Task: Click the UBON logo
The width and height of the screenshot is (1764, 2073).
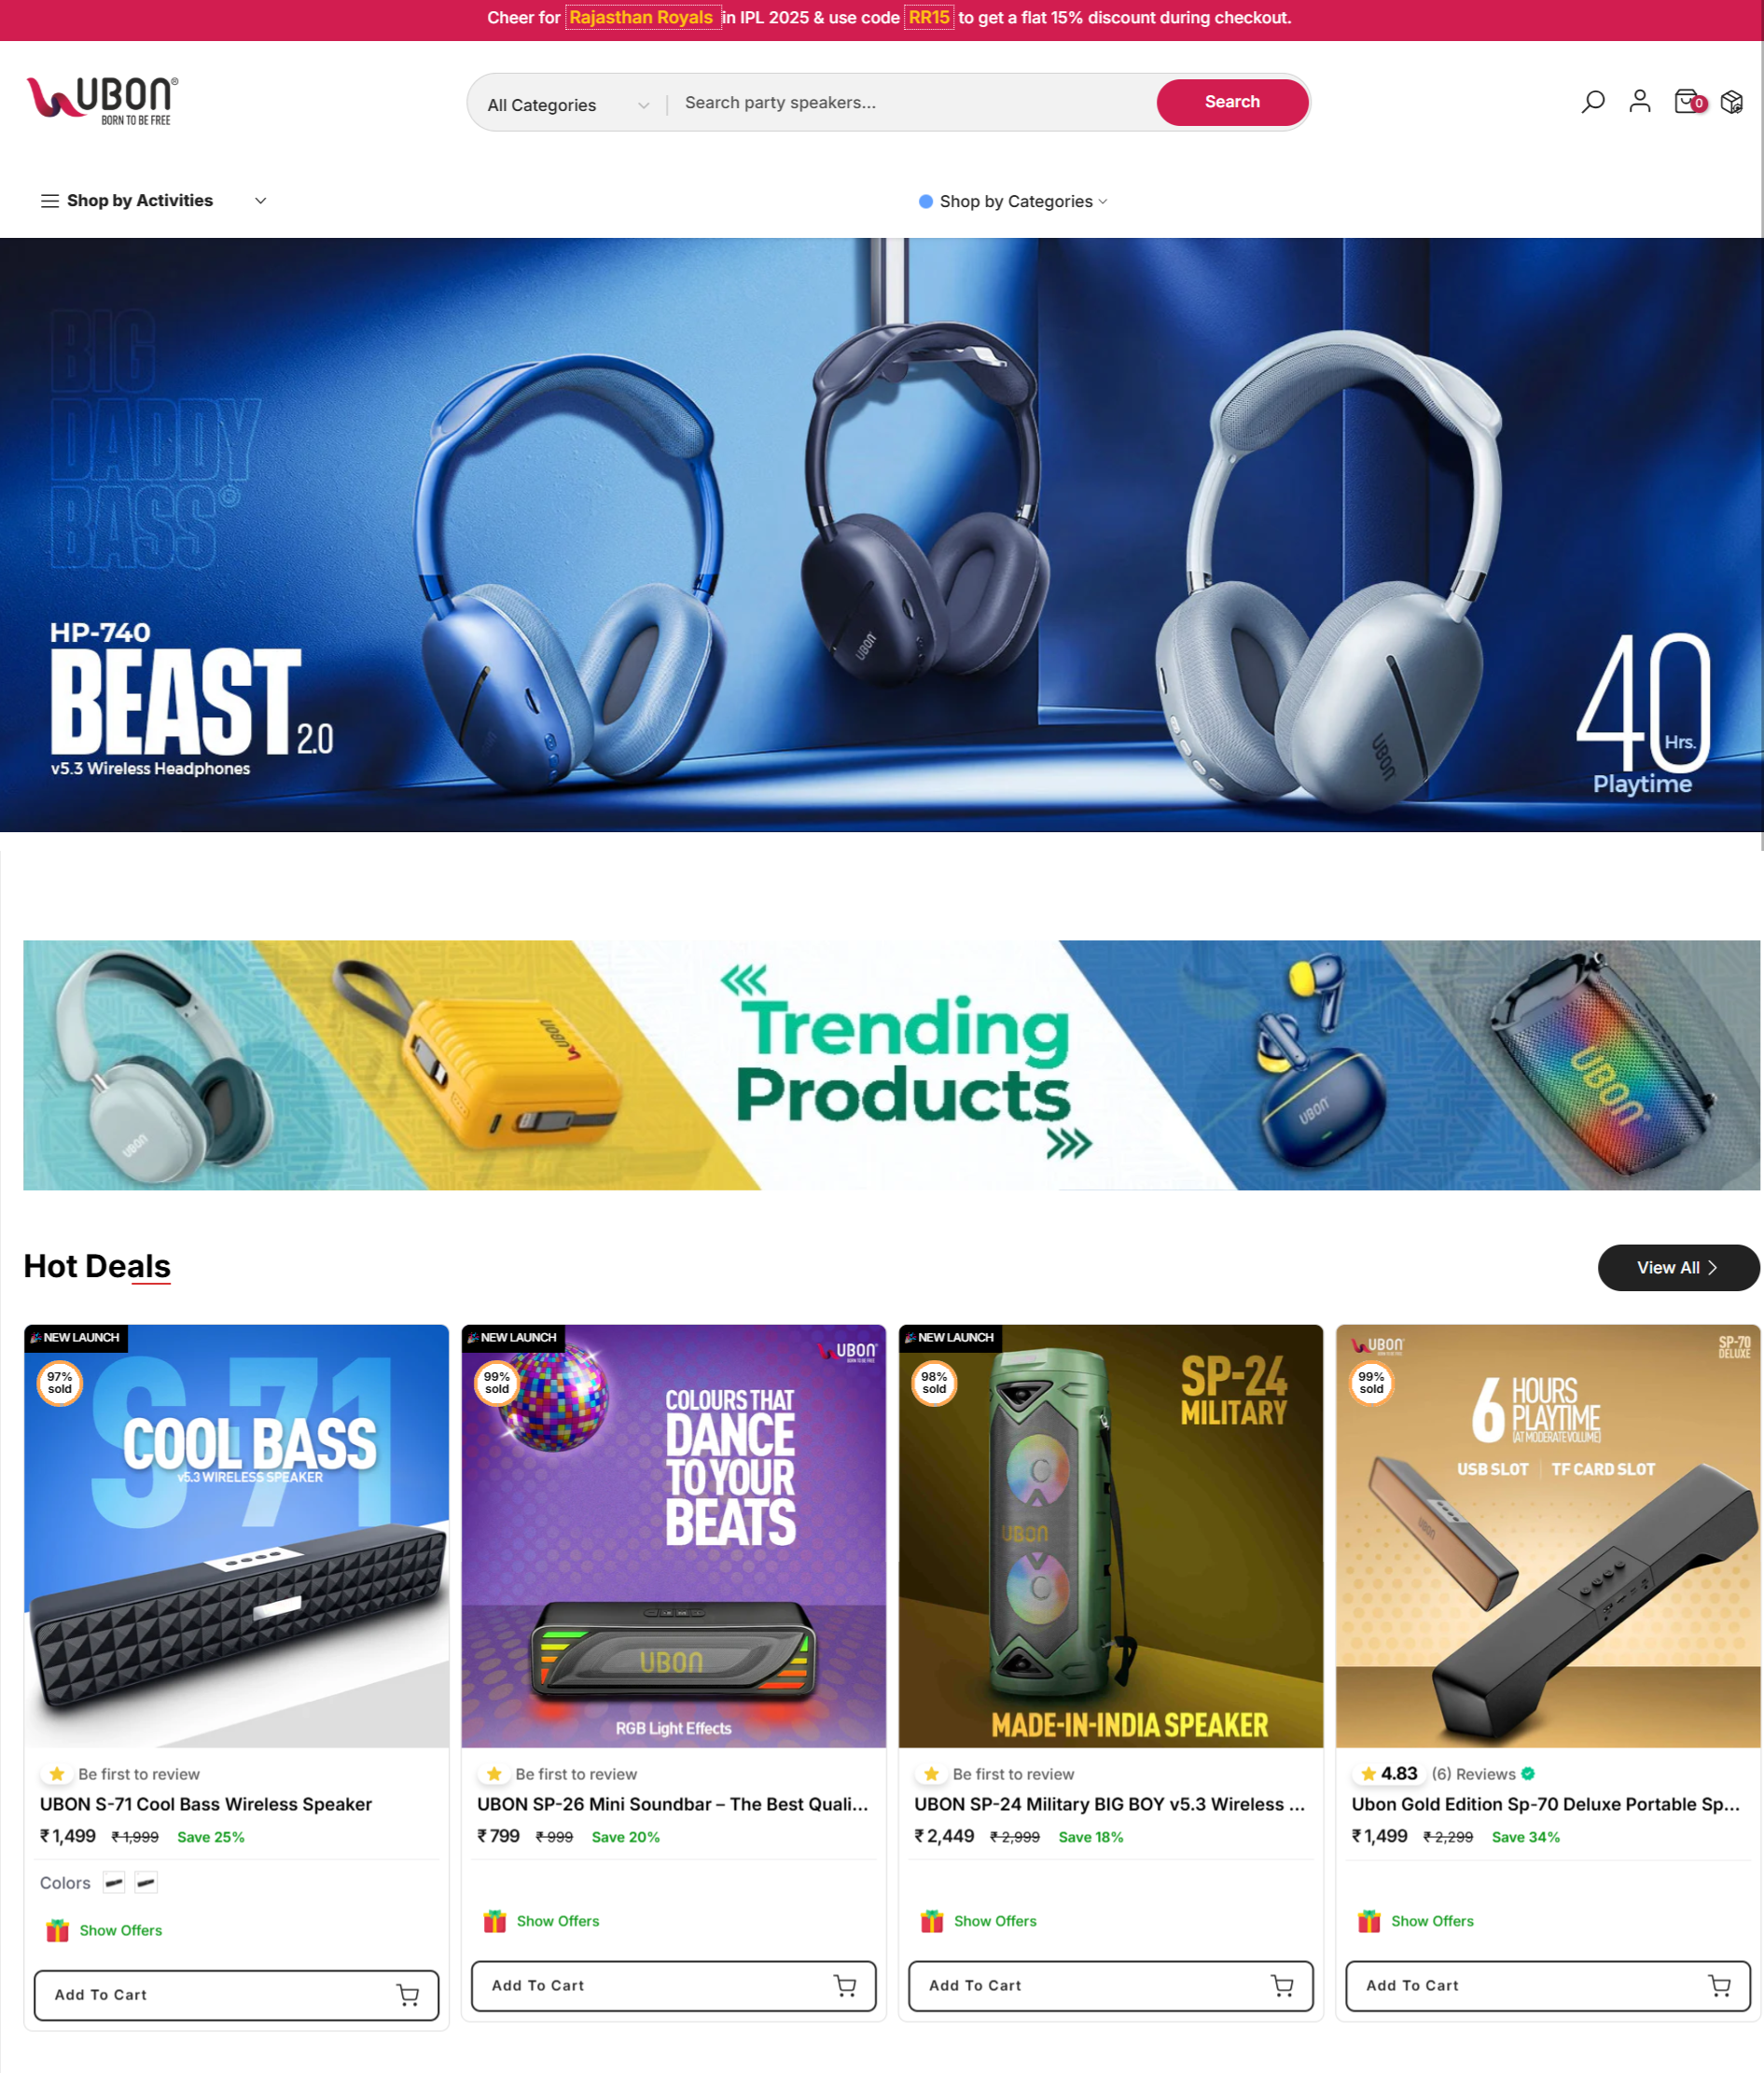Action: pos(102,101)
